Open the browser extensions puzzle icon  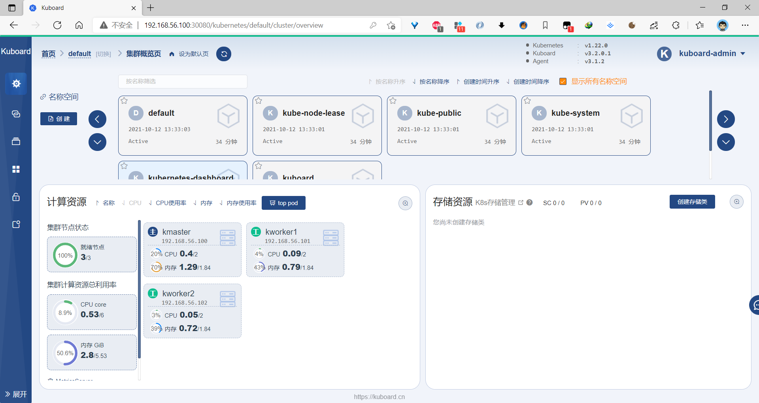(676, 25)
